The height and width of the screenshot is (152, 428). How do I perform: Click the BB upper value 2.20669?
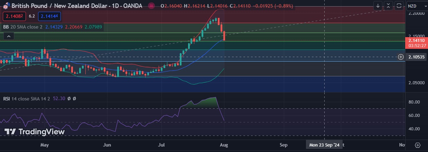point(73,26)
